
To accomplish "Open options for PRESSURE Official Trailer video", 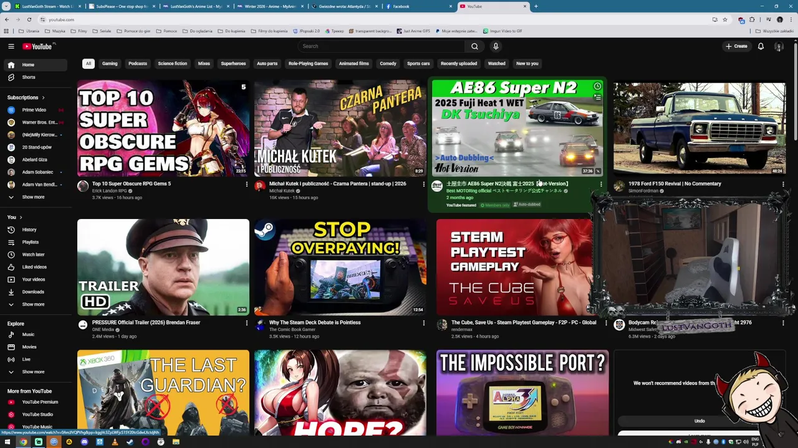I will pyautogui.click(x=246, y=323).
